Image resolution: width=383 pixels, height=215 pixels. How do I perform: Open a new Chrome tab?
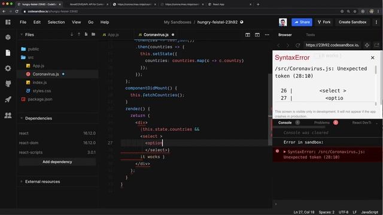[258, 4]
